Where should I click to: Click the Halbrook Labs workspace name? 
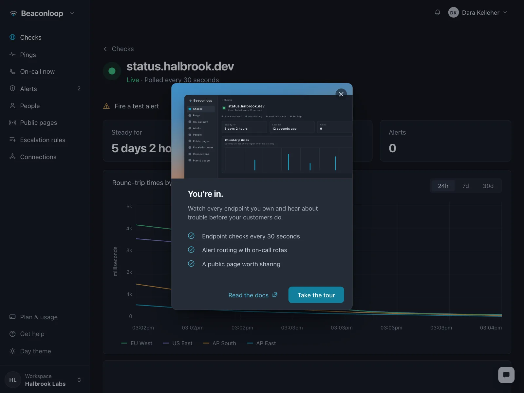pos(45,384)
